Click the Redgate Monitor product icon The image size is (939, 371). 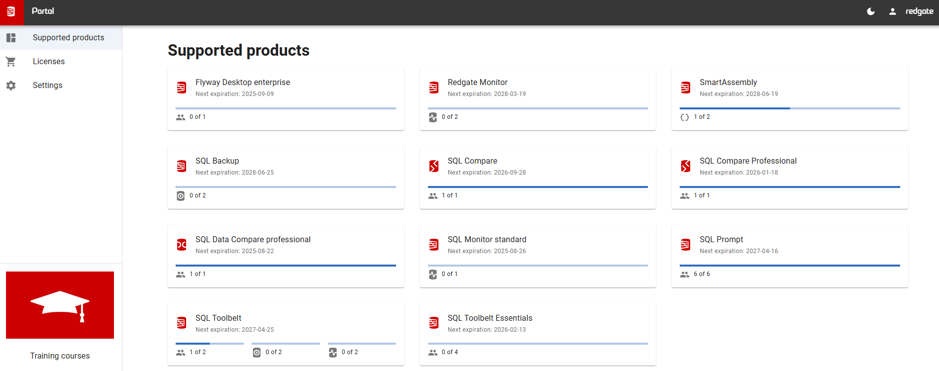click(434, 88)
